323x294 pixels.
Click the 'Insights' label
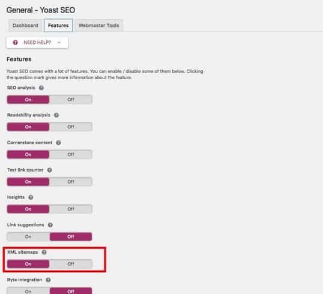click(x=16, y=197)
